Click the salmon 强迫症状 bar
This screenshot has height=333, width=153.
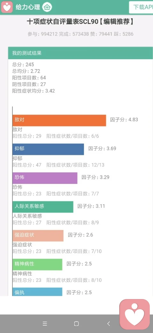pos(38,236)
